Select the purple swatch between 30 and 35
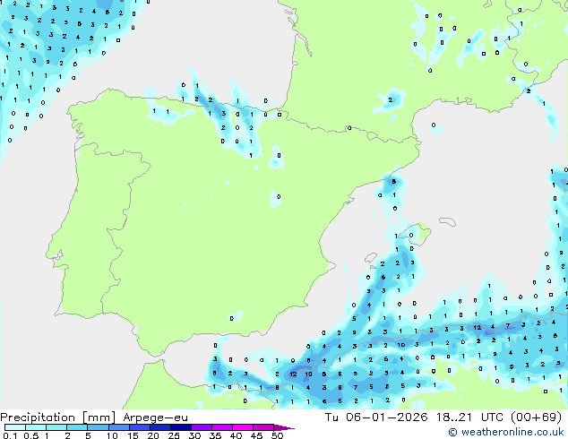 coord(202,427)
